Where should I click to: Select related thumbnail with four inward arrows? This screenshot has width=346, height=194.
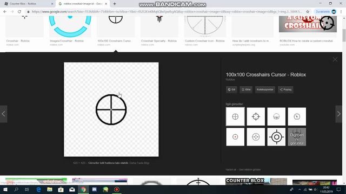tap(256, 137)
